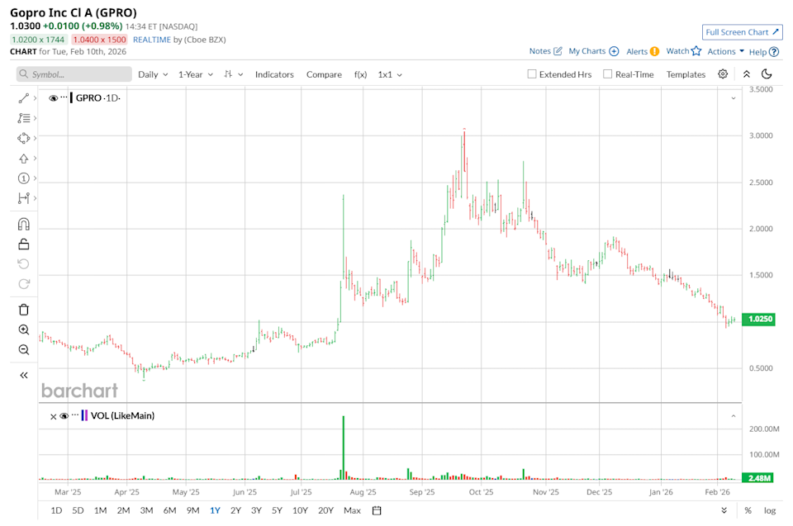The image size is (793, 526).
Task: Toggle visibility of the VOL indicator
Action: [x=64, y=416]
